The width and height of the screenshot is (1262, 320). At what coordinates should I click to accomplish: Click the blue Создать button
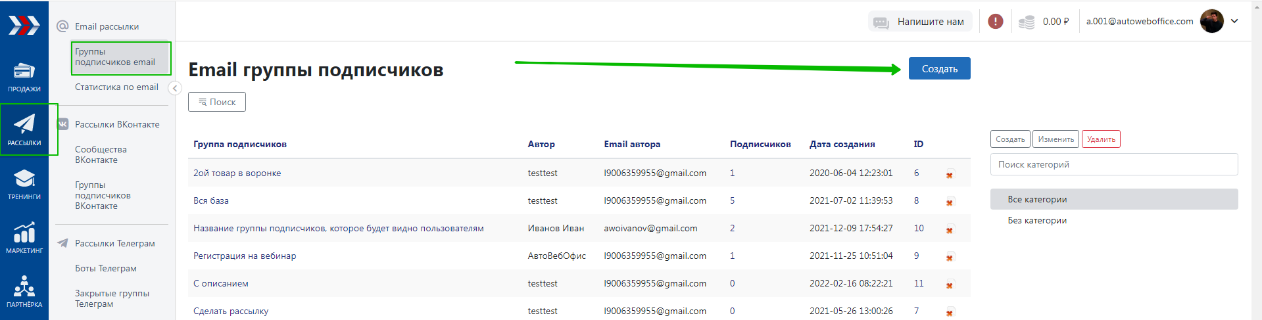click(x=939, y=69)
